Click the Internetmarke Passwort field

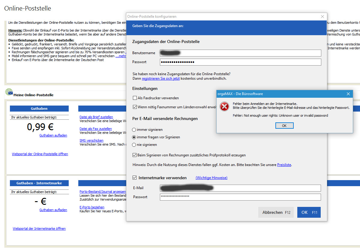240,197
